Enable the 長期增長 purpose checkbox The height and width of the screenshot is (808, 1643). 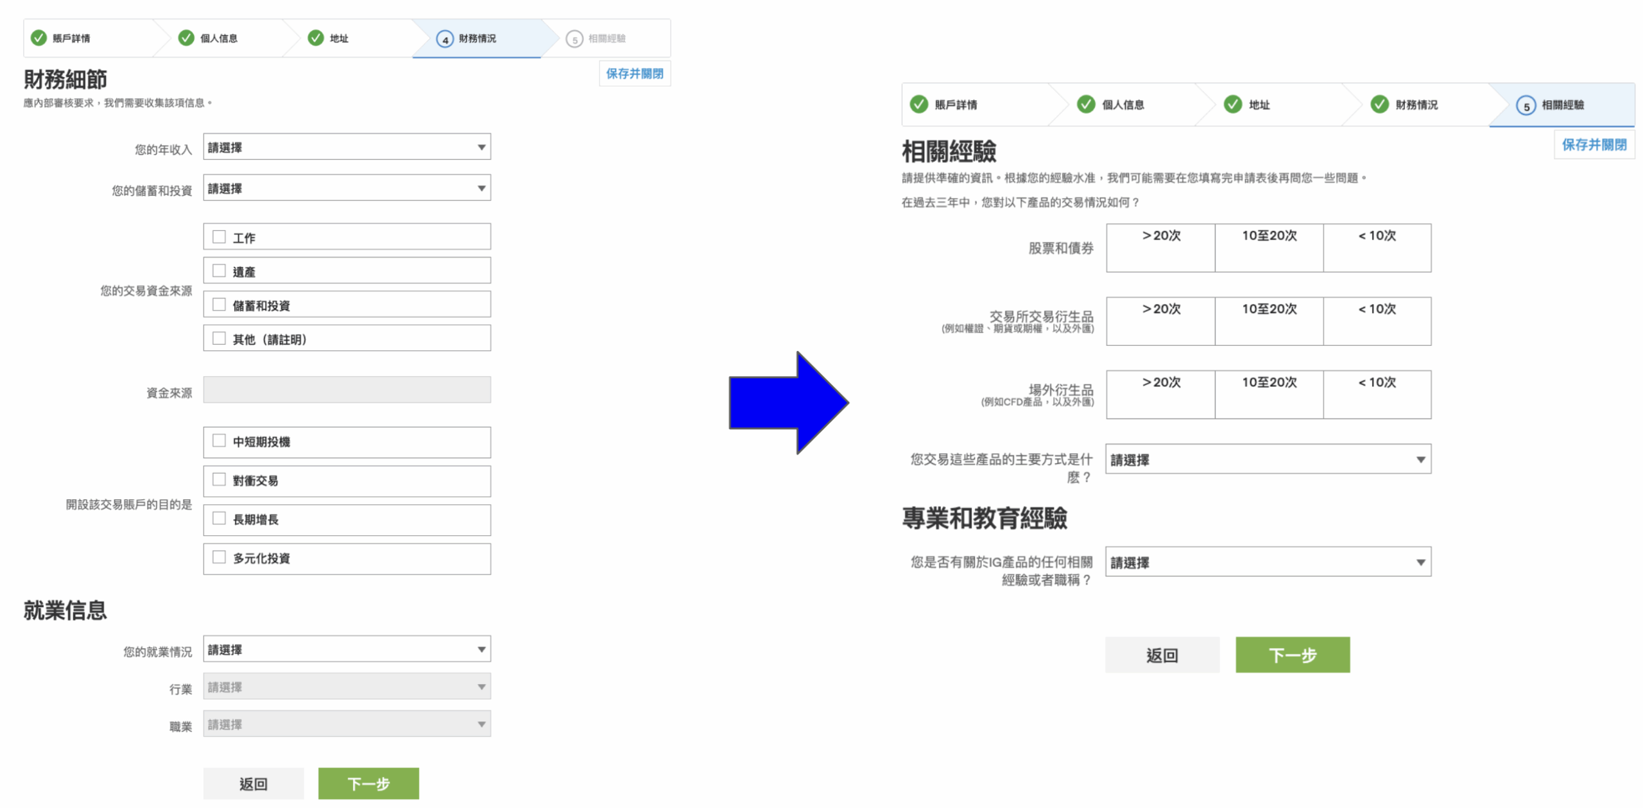tap(219, 519)
